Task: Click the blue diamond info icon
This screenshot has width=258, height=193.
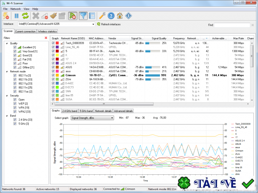Action: click(x=128, y=15)
